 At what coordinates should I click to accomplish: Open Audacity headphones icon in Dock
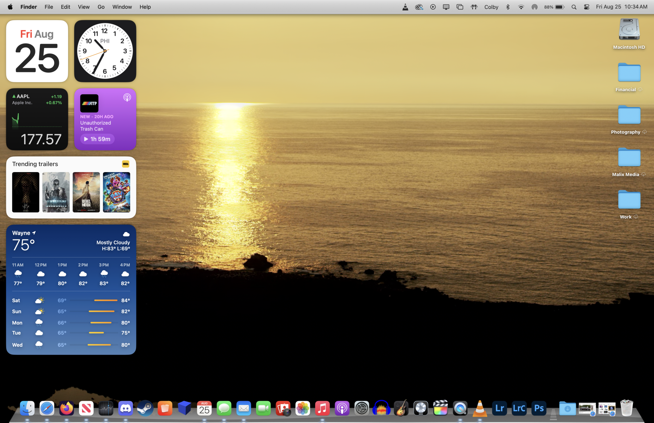pos(381,408)
